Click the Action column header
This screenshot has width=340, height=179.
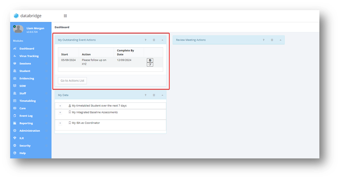[86, 54]
